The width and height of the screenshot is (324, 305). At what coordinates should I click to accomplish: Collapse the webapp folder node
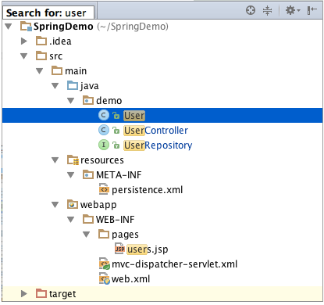point(55,205)
